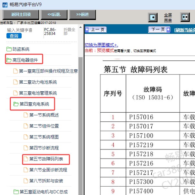Image resolution: width=195 pixels, height=195 pixels.
Task: Open 第一节系统概述 section
Action: click(x=44, y=115)
